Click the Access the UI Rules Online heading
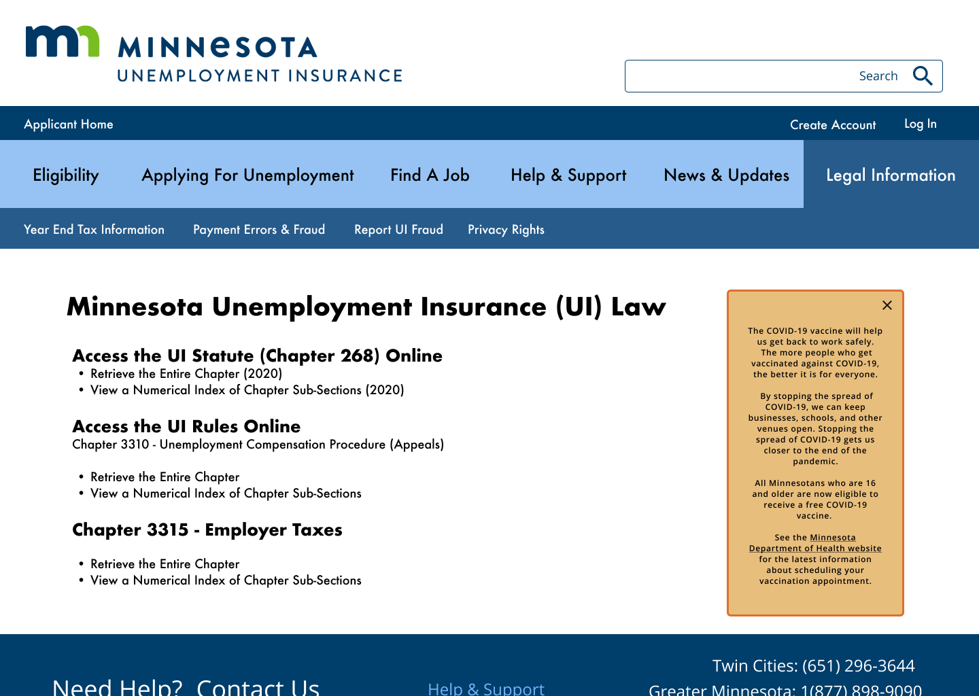This screenshot has width=979, height=696. (186, 426)
